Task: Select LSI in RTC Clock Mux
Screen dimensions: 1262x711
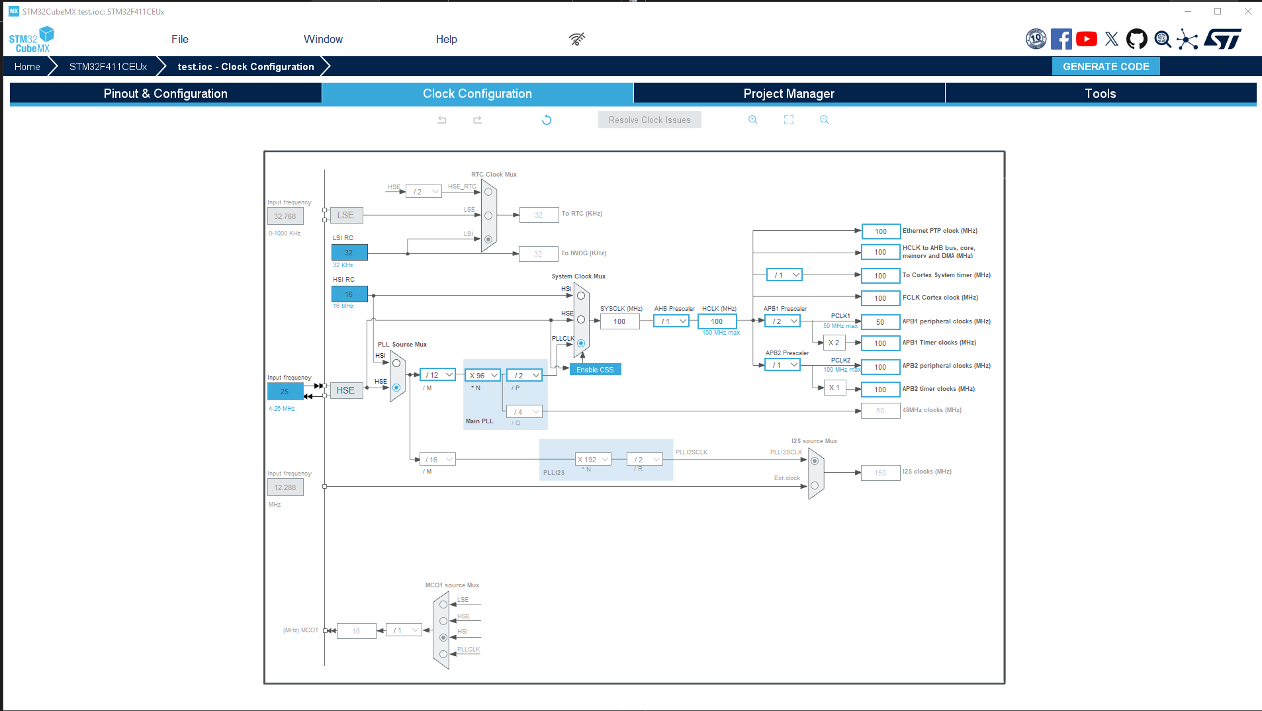Action: 488,239
